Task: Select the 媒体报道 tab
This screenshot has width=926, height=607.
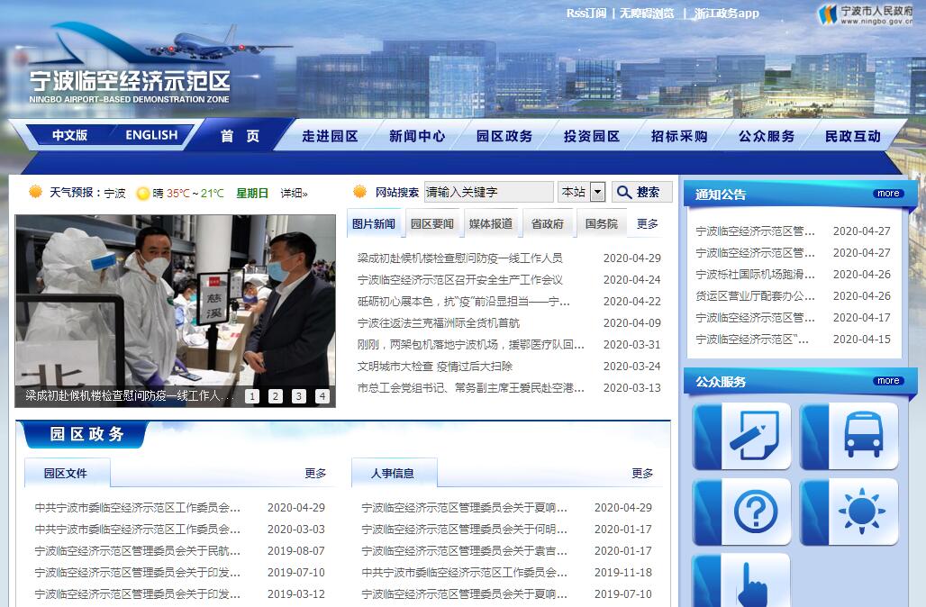Action: 491,223
